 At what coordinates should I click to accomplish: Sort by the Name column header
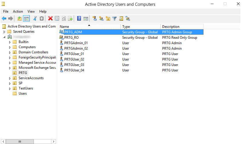(89, 26)
